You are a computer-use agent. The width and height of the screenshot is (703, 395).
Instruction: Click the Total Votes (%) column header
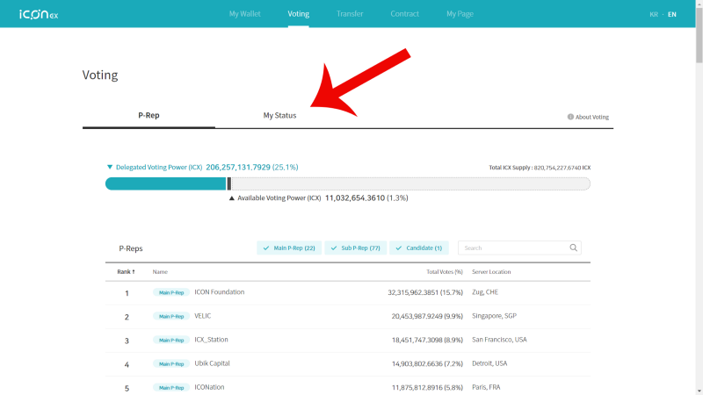445,272
